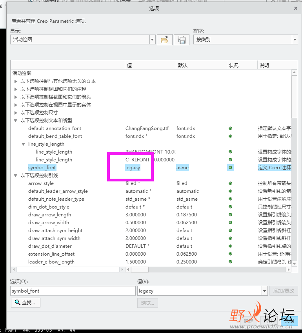Click the 1.500000 value of leader_elbow_length
Viewport: 302px width, 333px height.
click(x=136, y=262)
